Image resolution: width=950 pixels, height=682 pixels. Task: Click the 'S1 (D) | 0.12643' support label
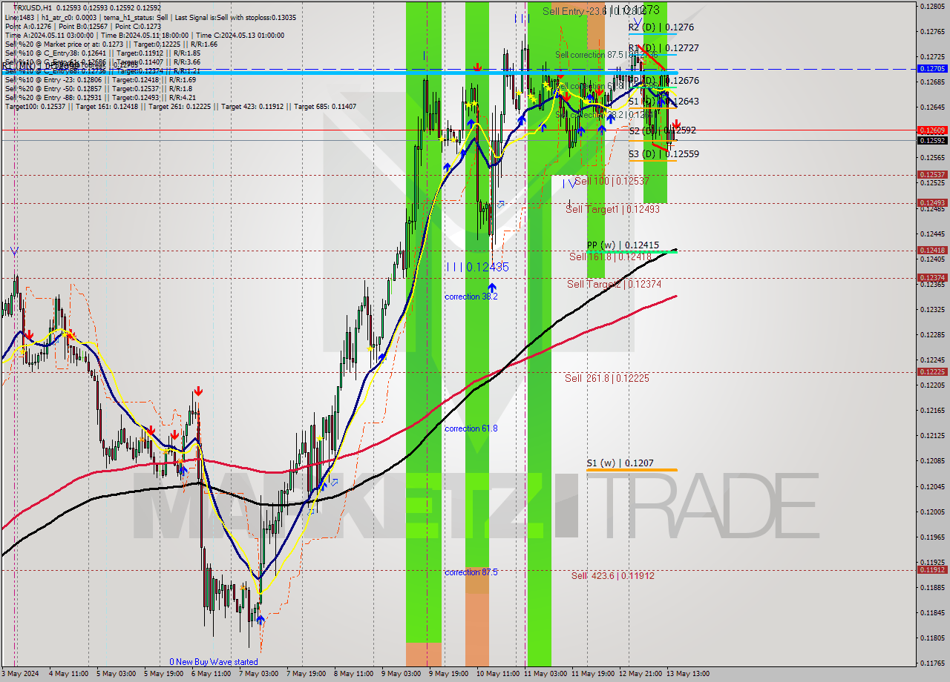point(664,101)
